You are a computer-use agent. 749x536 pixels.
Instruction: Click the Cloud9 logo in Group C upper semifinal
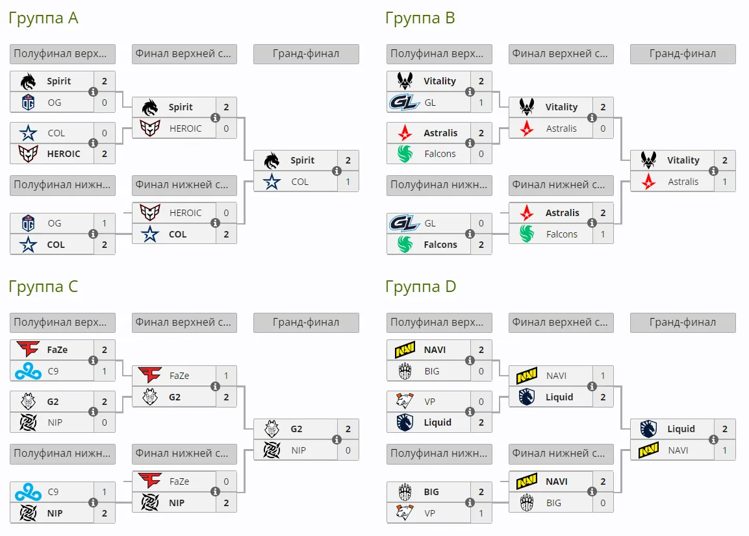pyautogui.click(x=28, y=371)
